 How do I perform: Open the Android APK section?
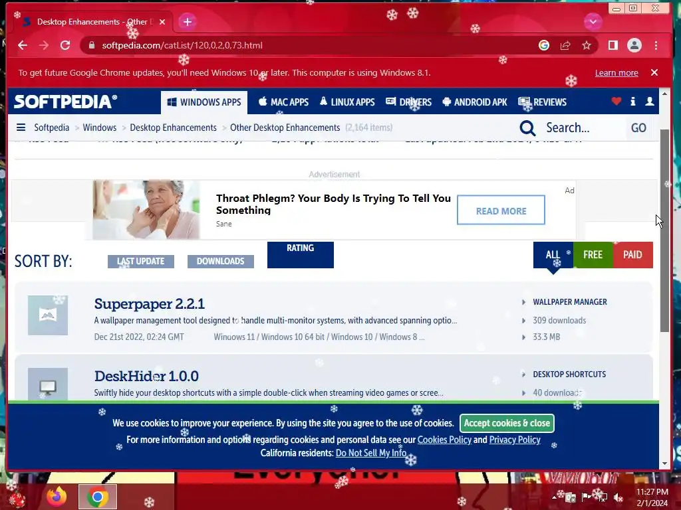(x=475, y=102)
